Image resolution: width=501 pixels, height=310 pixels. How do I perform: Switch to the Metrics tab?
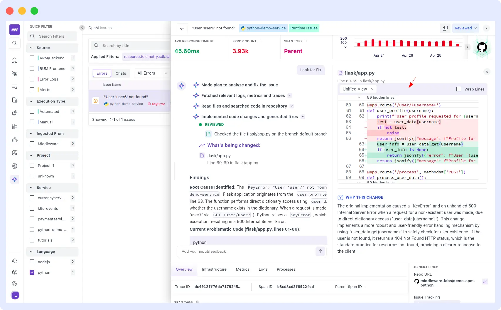point(242,269)
